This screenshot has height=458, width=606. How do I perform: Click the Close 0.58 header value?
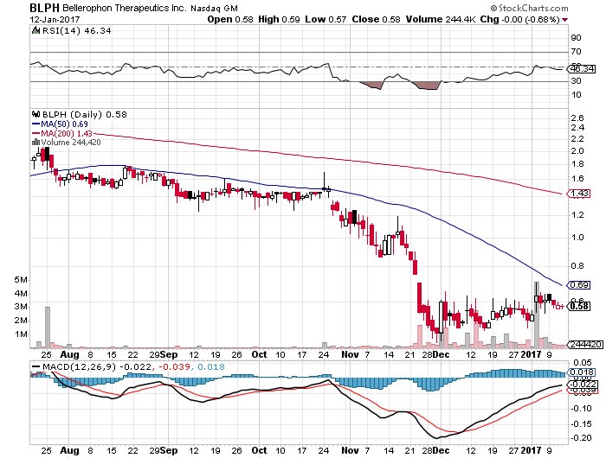coord(376,19)
